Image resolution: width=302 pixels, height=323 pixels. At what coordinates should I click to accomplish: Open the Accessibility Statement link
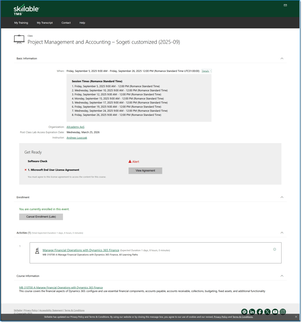point(51,310)
